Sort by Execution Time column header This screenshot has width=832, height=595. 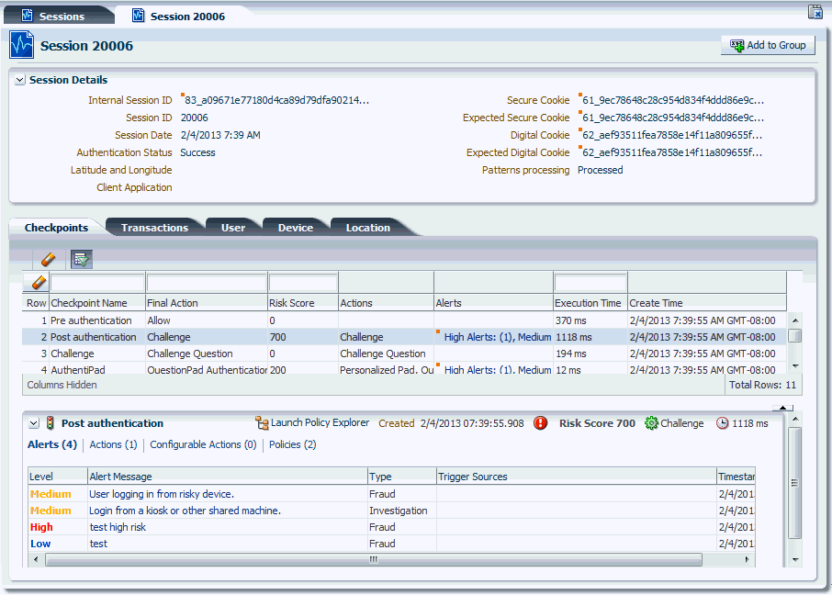pyautogui.click(x=590, y=303)
